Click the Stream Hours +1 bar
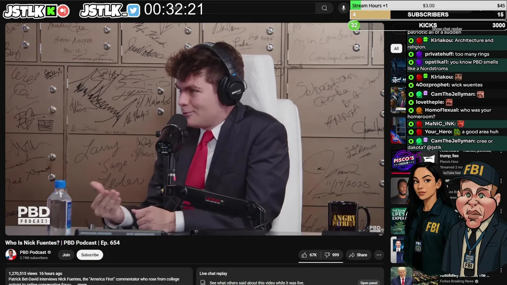This screenshot has height=285, width=507. tap(428, 6)
